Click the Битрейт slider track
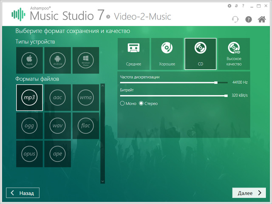272x204 pixels. pos(173,96)
